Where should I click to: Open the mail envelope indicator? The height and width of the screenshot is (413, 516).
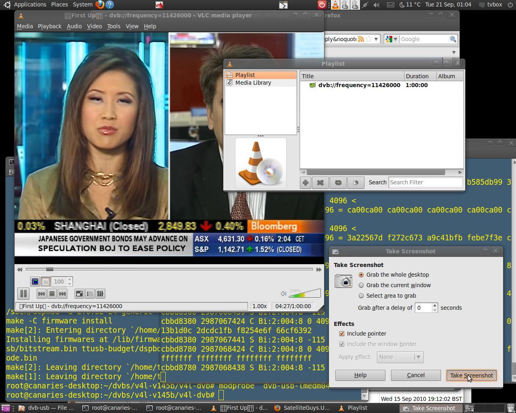390,5
